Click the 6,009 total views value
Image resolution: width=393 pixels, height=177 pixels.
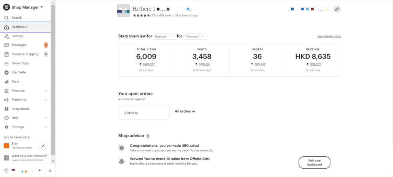point(146,57)
